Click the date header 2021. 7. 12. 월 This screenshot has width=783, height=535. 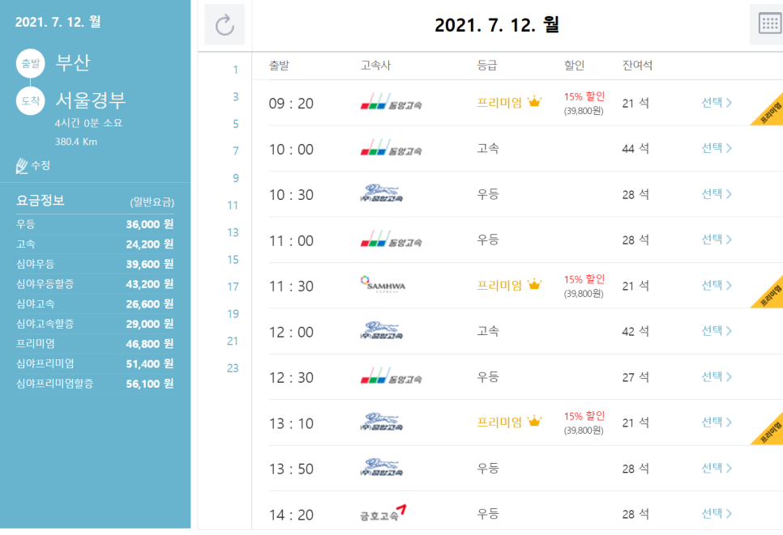(x=497, y=25)
